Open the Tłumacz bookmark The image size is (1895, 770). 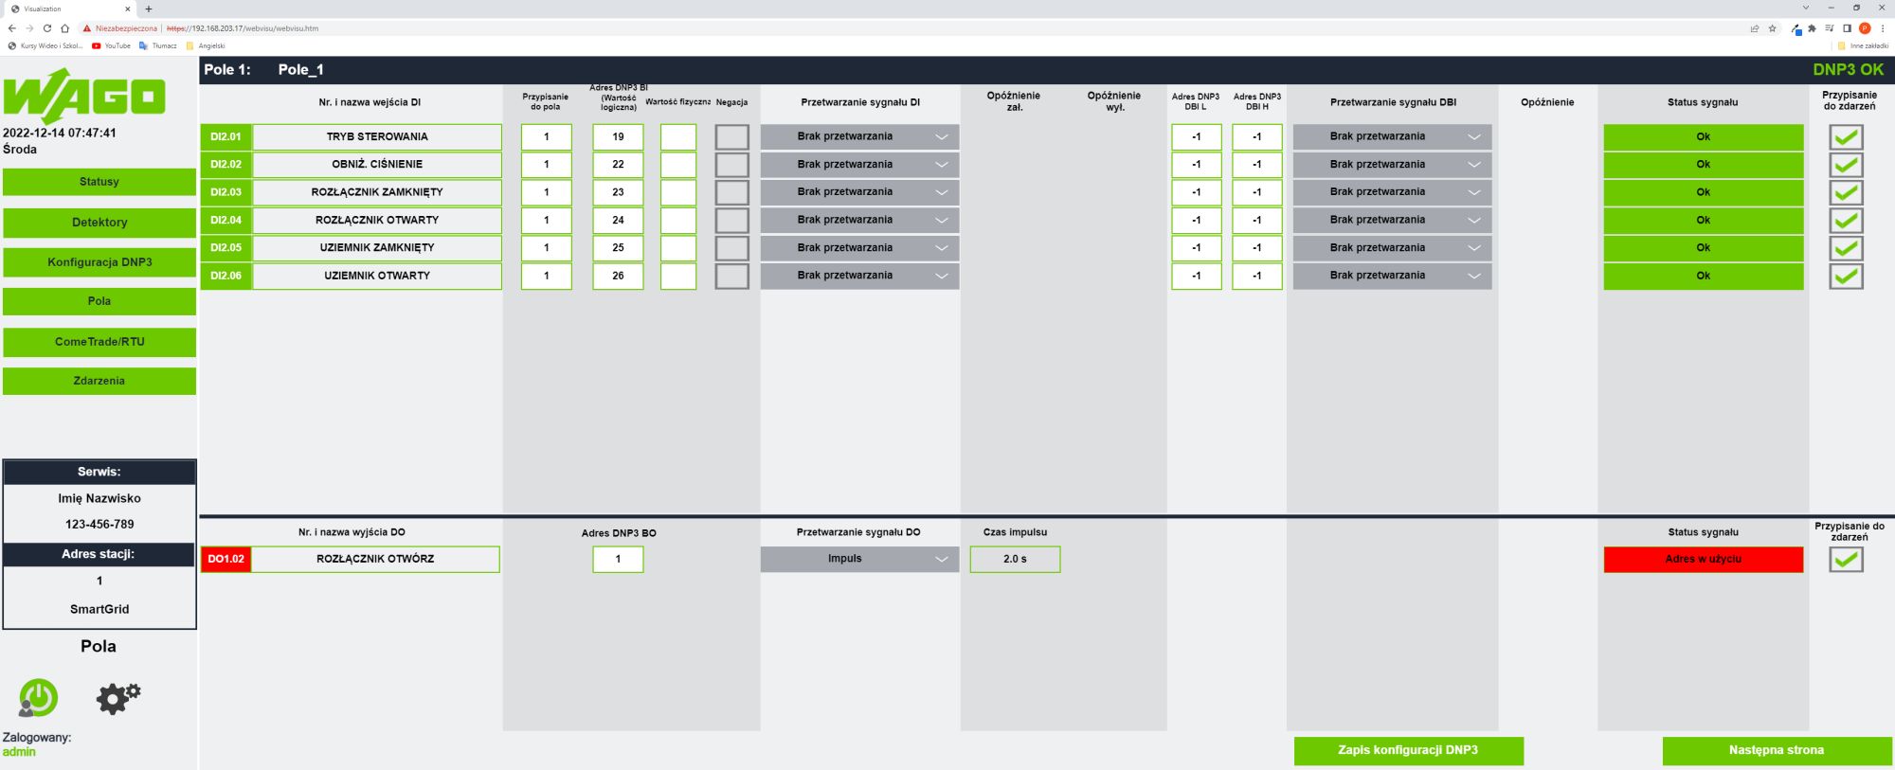(x=158, y=45)
